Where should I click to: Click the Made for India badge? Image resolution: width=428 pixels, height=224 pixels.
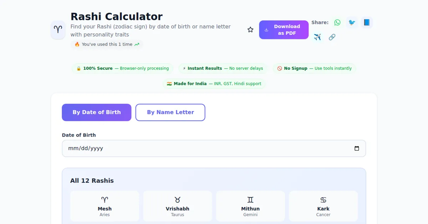[x=214, y=84]
